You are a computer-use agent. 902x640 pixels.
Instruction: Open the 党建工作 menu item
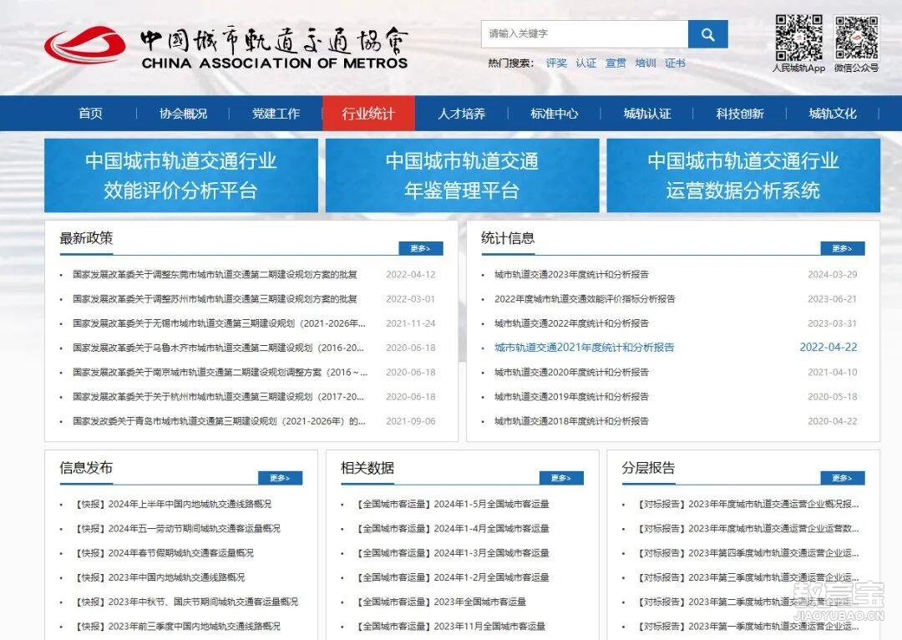tap(276, 113)
